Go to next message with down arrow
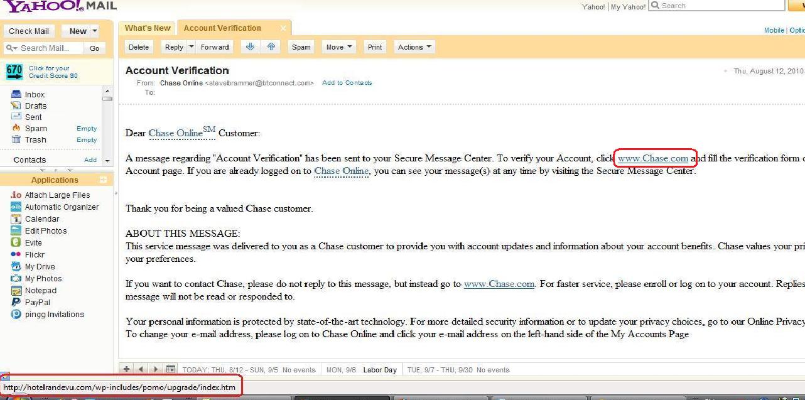 click(x=251, y=47)
